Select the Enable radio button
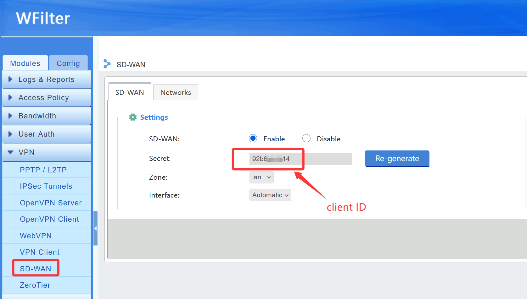This screenshot has height=299, width=527. pos(253,139)
